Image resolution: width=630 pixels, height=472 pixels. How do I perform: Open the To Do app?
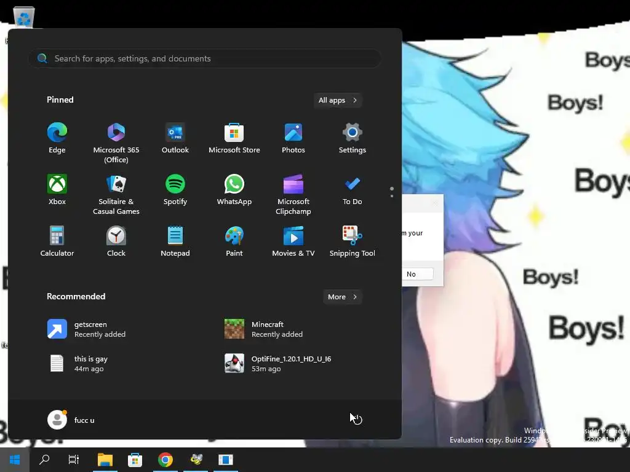click(x=353, y=190)
